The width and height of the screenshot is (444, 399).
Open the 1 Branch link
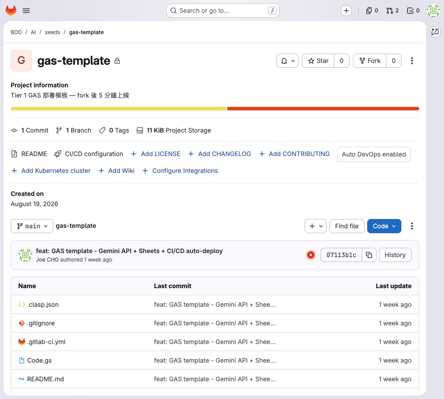point(74,130)
